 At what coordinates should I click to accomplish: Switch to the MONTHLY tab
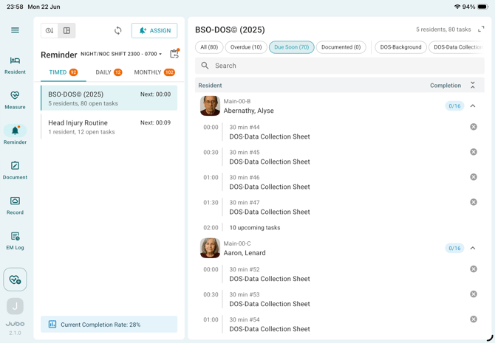154,72
